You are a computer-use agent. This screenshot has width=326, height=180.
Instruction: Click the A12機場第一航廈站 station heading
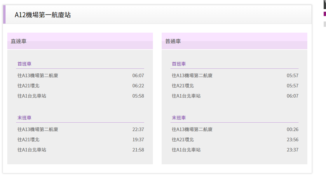(x=43, y=15)
